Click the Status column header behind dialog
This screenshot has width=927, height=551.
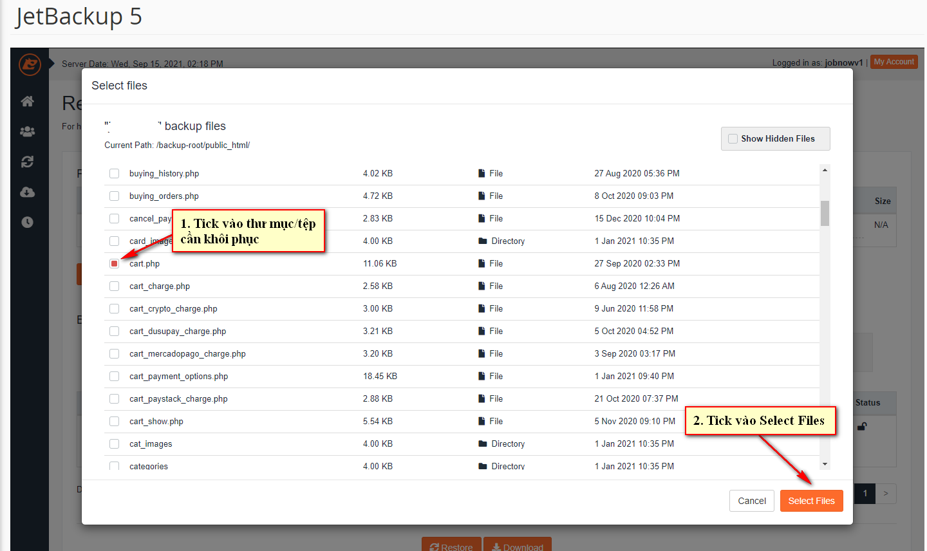(868, 402)
